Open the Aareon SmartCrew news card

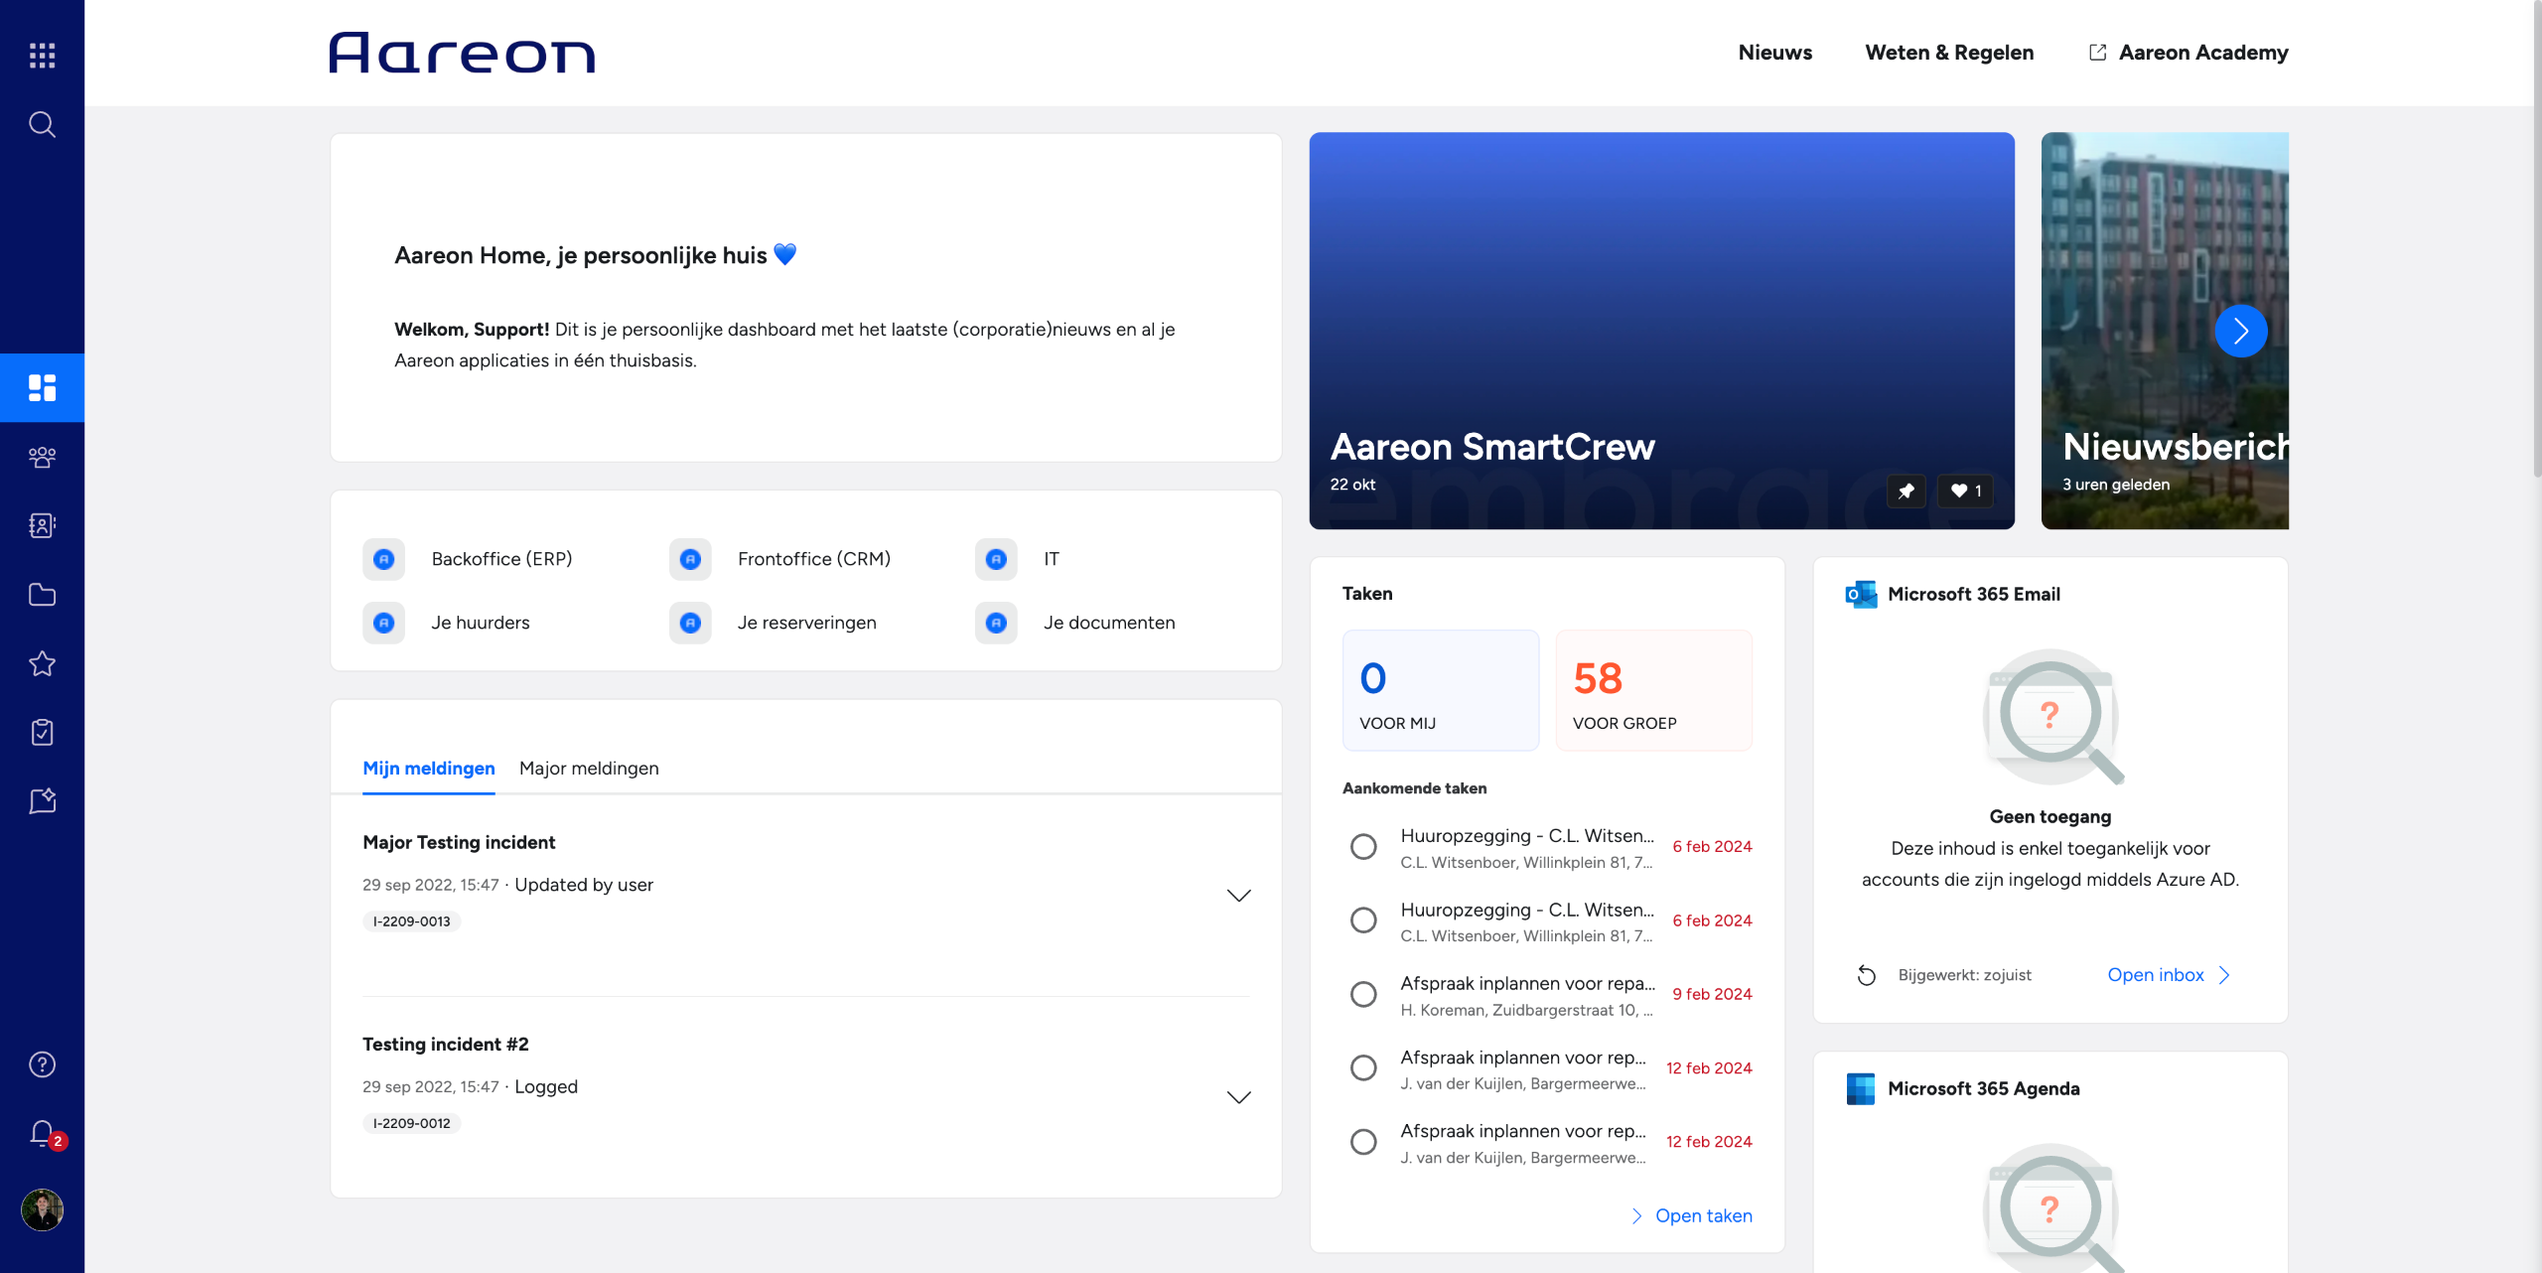(x=1661, y=331)
